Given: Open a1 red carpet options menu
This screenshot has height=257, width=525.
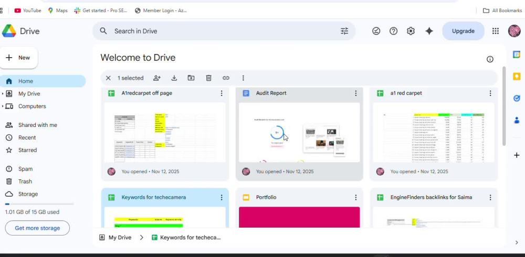Looking at the screenshot, I should coord(490,93).
